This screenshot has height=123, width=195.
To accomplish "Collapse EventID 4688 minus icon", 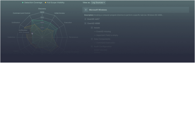I will 85,24.
